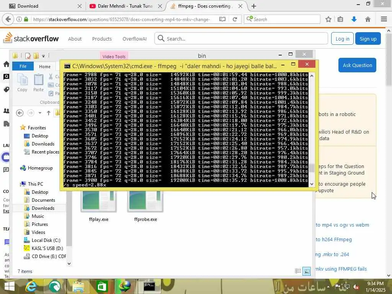The height and width of the screenshot is (294, 392).
Task: Click the browser back arrow button
Action: [x=8, y=19]
